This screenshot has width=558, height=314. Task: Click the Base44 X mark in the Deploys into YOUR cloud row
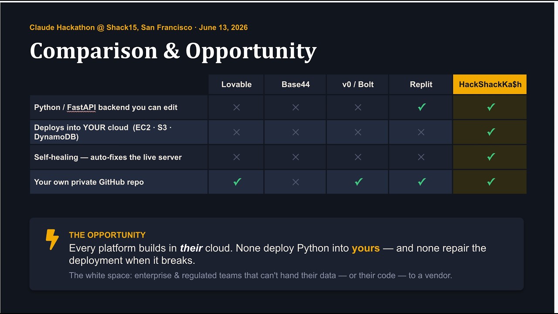pyautogui.click(x=296, y=132)
